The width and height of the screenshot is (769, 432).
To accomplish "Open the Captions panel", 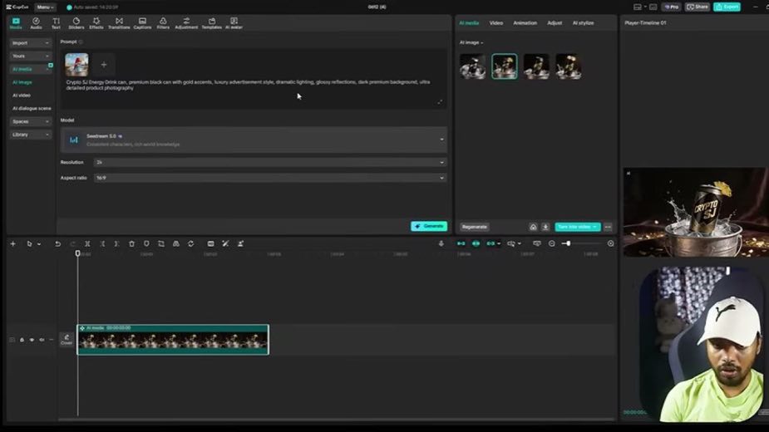I will pyautogui.click(x=142, y=23).
